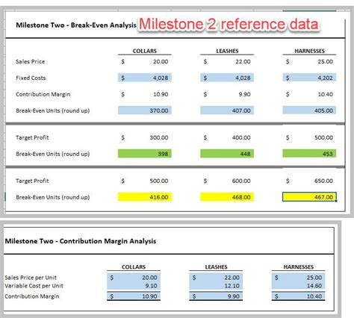Screen dimensions: 354x318
Task: Click Harnesses target profit 650.00 value
Action: pyautogui.click(x=323, y=181)
